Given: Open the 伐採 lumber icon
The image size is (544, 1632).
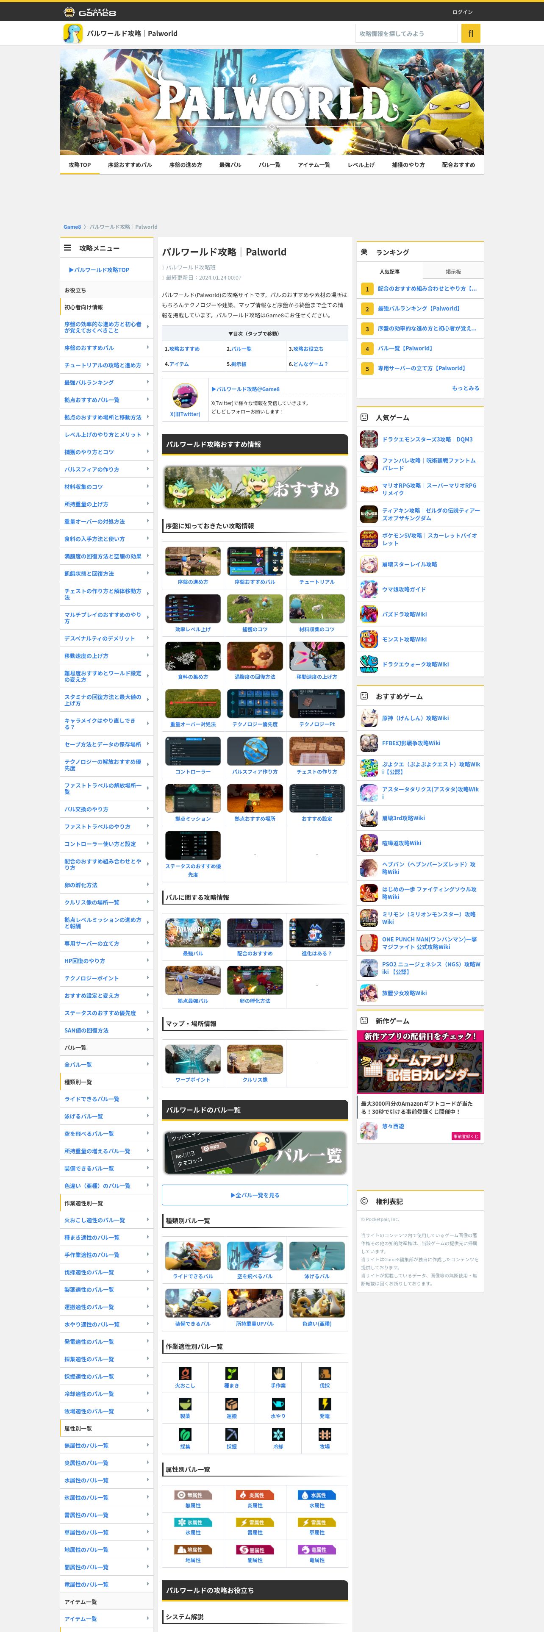Looking at the screenshot, I should [325, 1374].
